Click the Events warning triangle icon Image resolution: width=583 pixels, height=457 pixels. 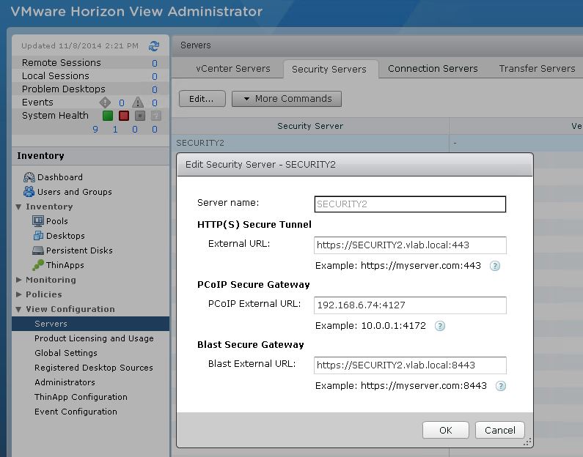pos(138,102)
